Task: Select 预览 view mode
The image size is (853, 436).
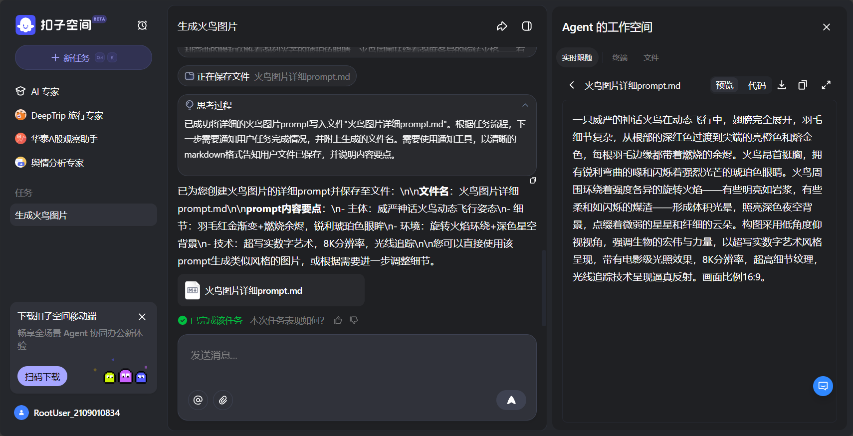Action: 724,85
